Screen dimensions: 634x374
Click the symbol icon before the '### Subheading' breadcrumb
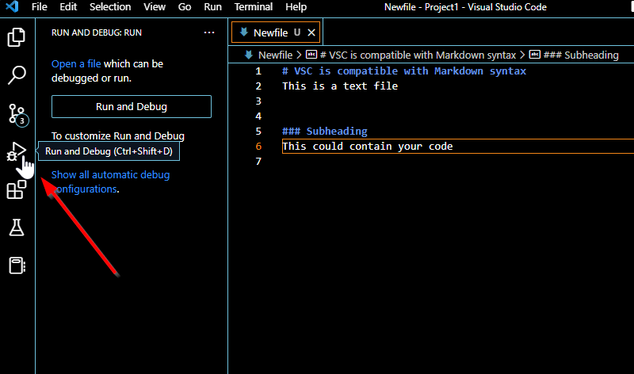(534, 55)
